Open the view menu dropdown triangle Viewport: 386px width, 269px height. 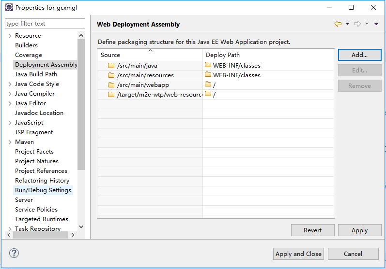[376, 24]
